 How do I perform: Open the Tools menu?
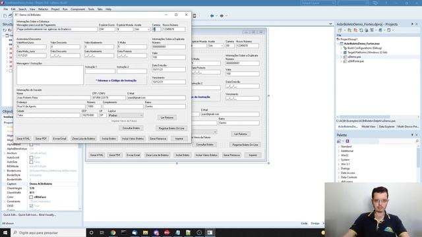(91, 9)
